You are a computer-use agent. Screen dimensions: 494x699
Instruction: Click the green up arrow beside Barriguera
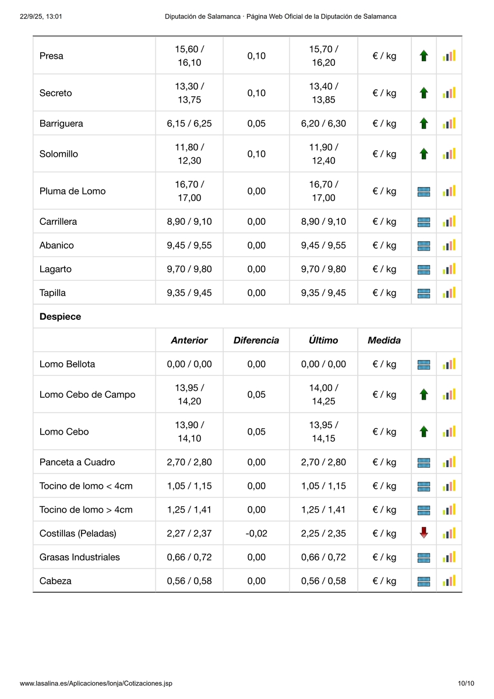click(x=424, y=123)
